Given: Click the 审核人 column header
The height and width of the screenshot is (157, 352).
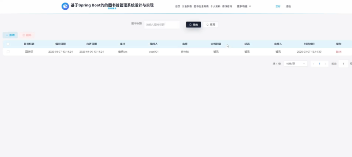Looking at the screenshot, I should [x=278, y=44].
